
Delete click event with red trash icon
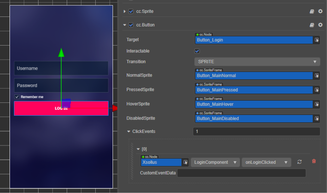(x=314, y=161)
